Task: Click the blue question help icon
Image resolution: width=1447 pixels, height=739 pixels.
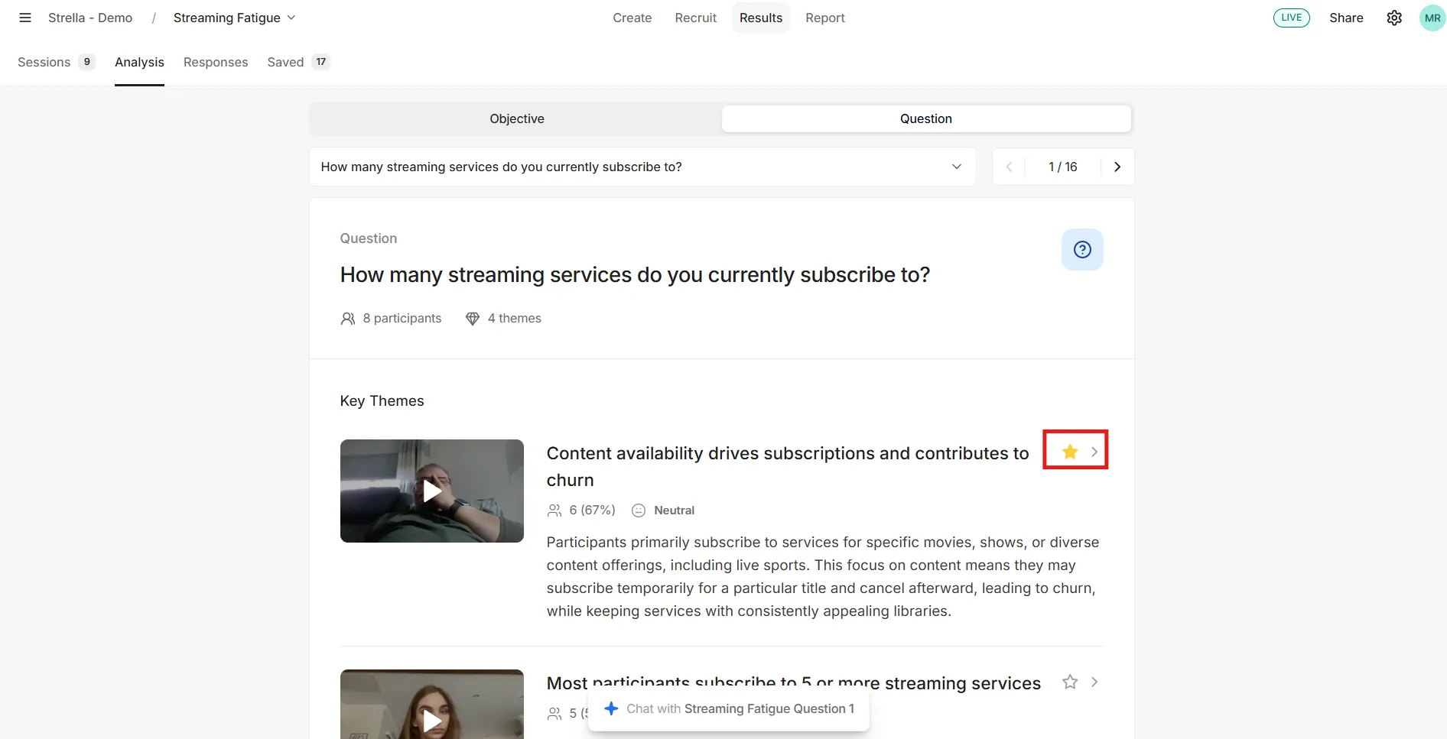Action: [1082, 249]
